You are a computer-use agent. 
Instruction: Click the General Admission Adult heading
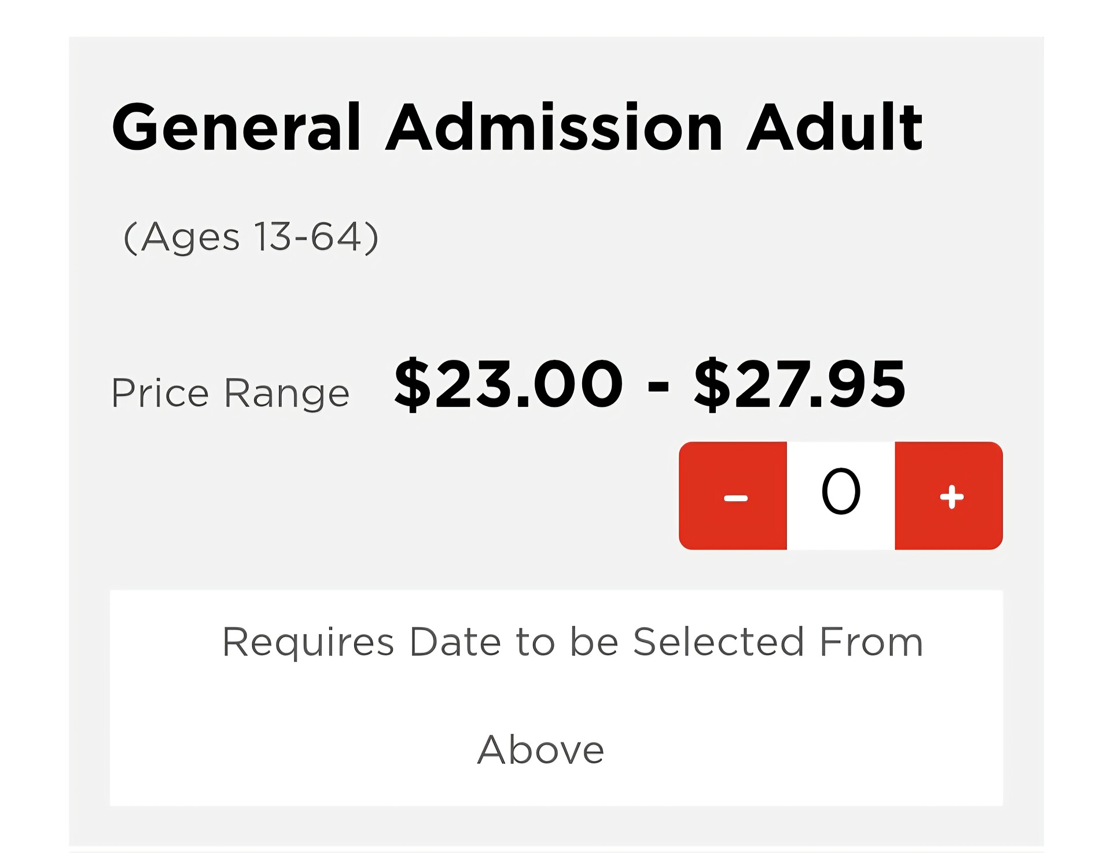[x=516, y=127]
